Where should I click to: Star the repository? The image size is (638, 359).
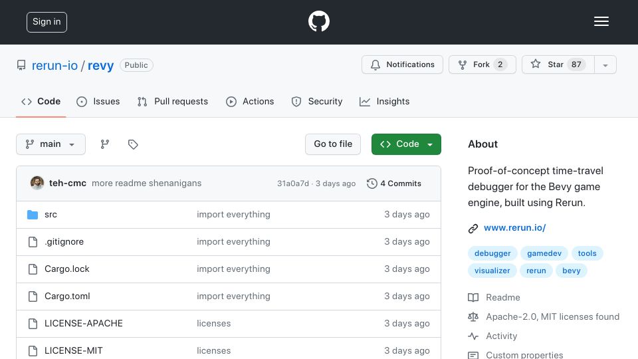tap(558, 64)
